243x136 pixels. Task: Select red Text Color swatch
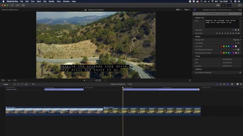(221, 46)
